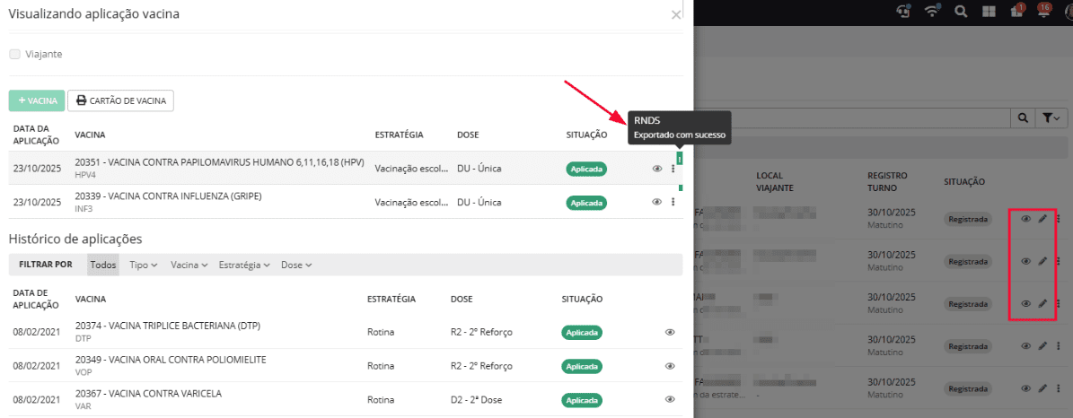View the DTP vaccine history record
The image size is (1073, 418).
pos(669,332)
